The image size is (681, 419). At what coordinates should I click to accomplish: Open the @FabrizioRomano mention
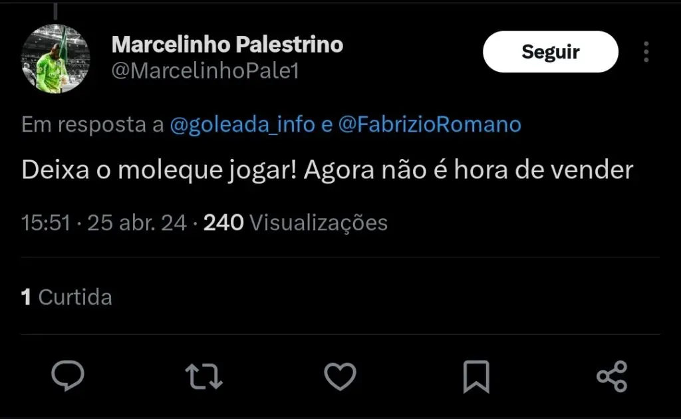coord(430,125)
